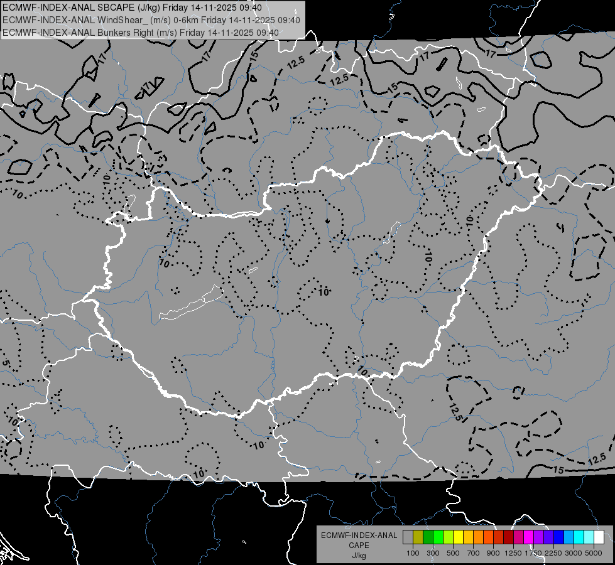Click Lake Balaton outline on the map

[191, 303]
